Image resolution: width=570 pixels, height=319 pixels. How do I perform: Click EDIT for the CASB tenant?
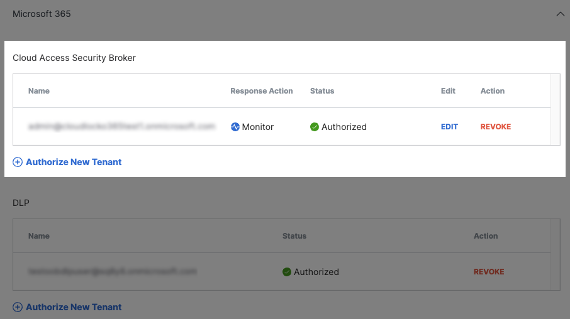point(449,127)
